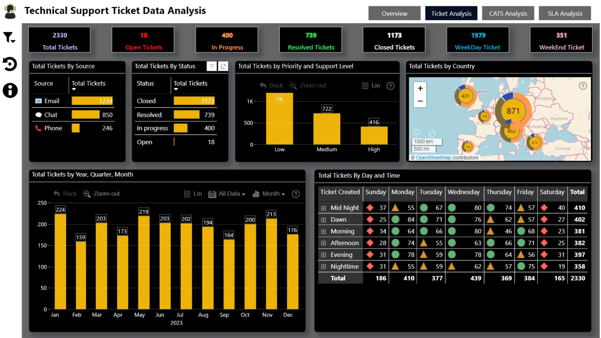Open Status table filter icon

click(212, 66)
